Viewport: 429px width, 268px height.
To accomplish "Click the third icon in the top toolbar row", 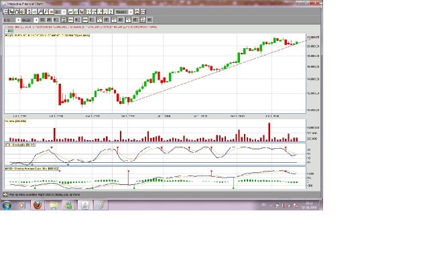I will (17, 12).
